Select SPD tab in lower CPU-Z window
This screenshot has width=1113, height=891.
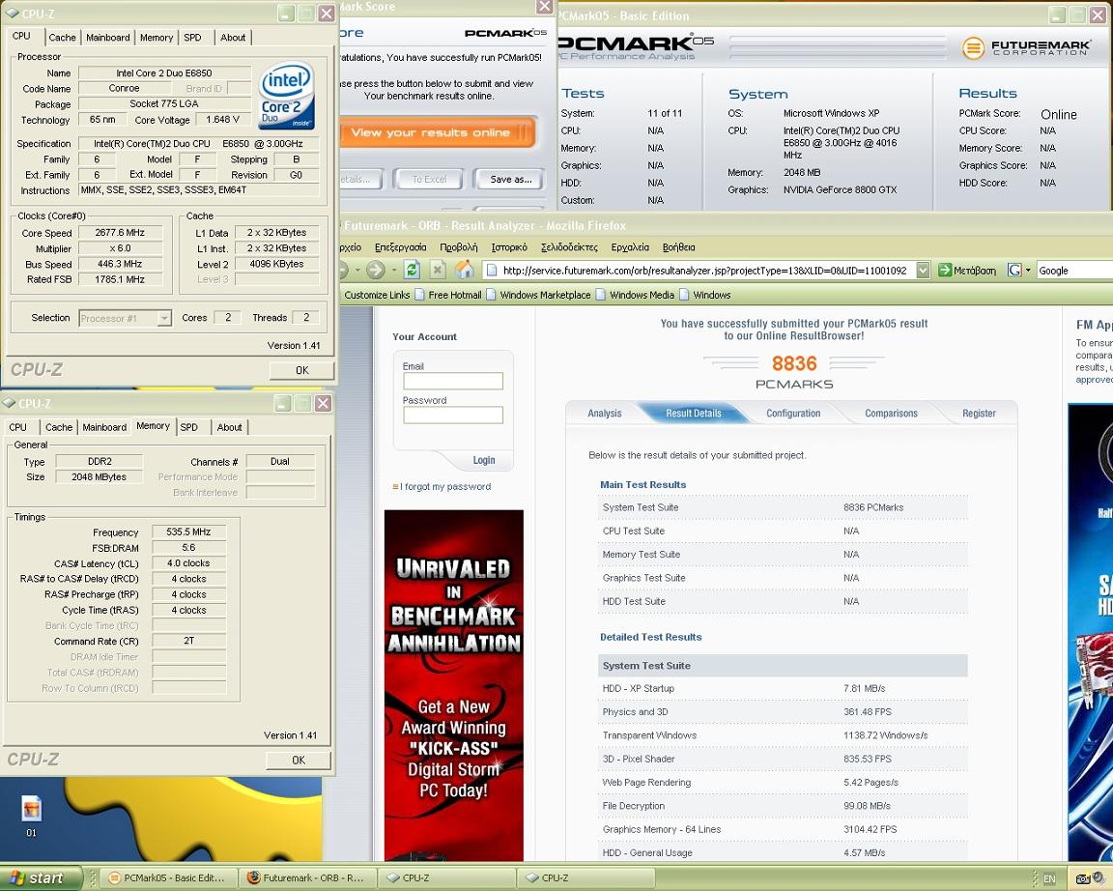(189, 427)
